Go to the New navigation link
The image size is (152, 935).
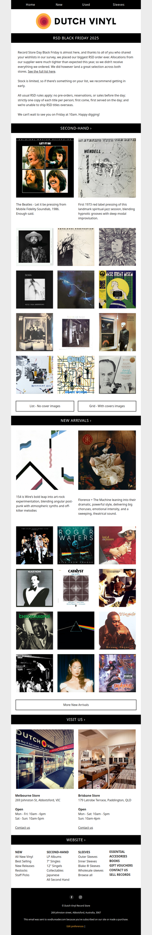point(59,5)
